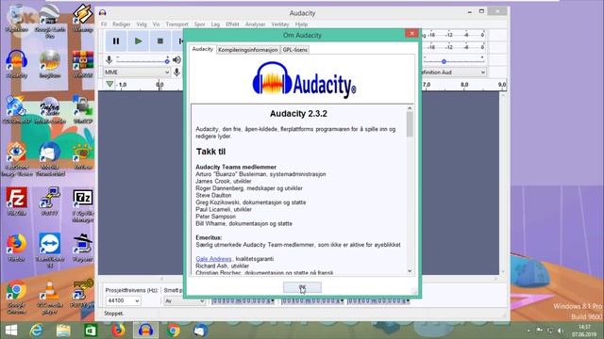Open Internet Explorer from the taskbar
Viewport: 604px width, 339px height.
pyautogui.click(x=37, y=331)
